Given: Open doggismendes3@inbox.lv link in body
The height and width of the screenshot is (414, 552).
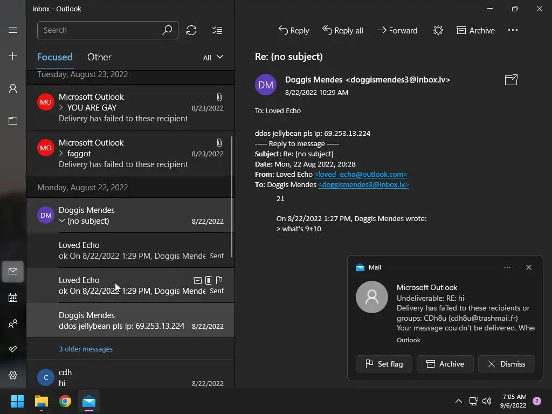Looking at the screenshot, I should coord(363,184).
